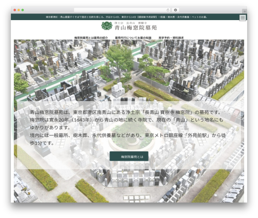This screenshot has height=218, width=258.
Task: Minimize the window with yellow button
Action: point(19,10)
